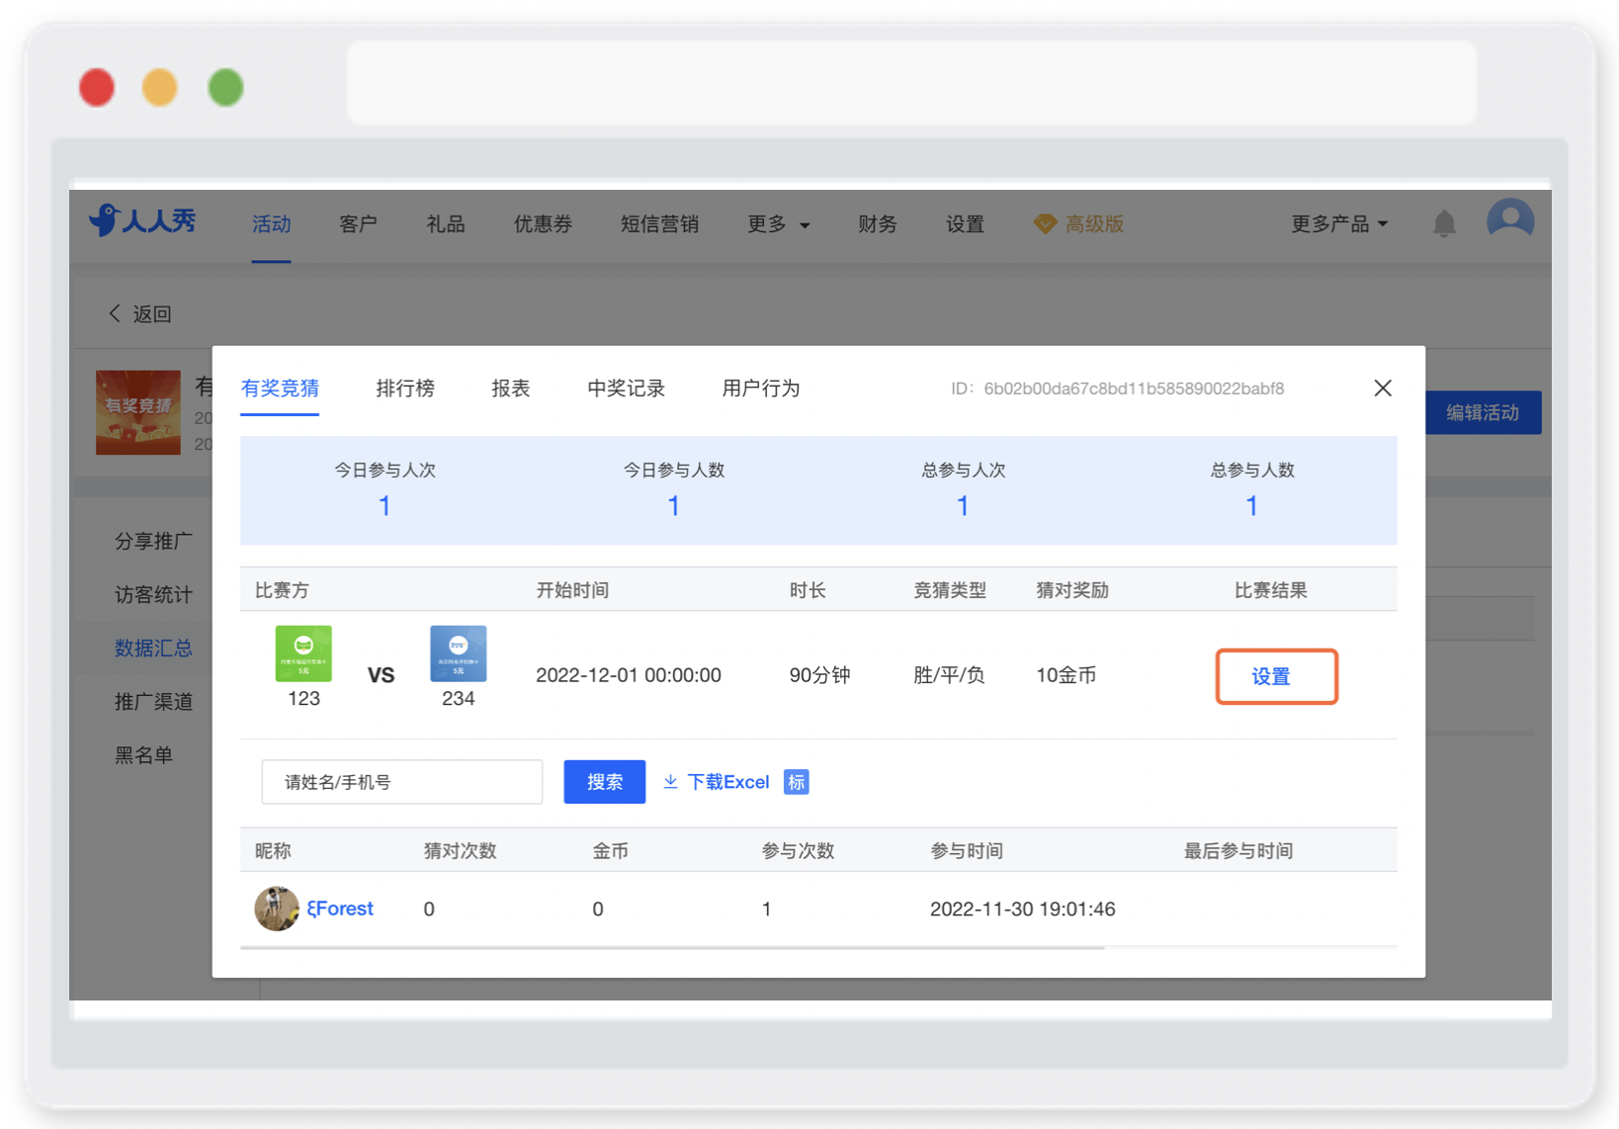Screen dimensions: 1619x1129
Task: Select 黑名单 in the sidebar
Action: click(143, 755)
